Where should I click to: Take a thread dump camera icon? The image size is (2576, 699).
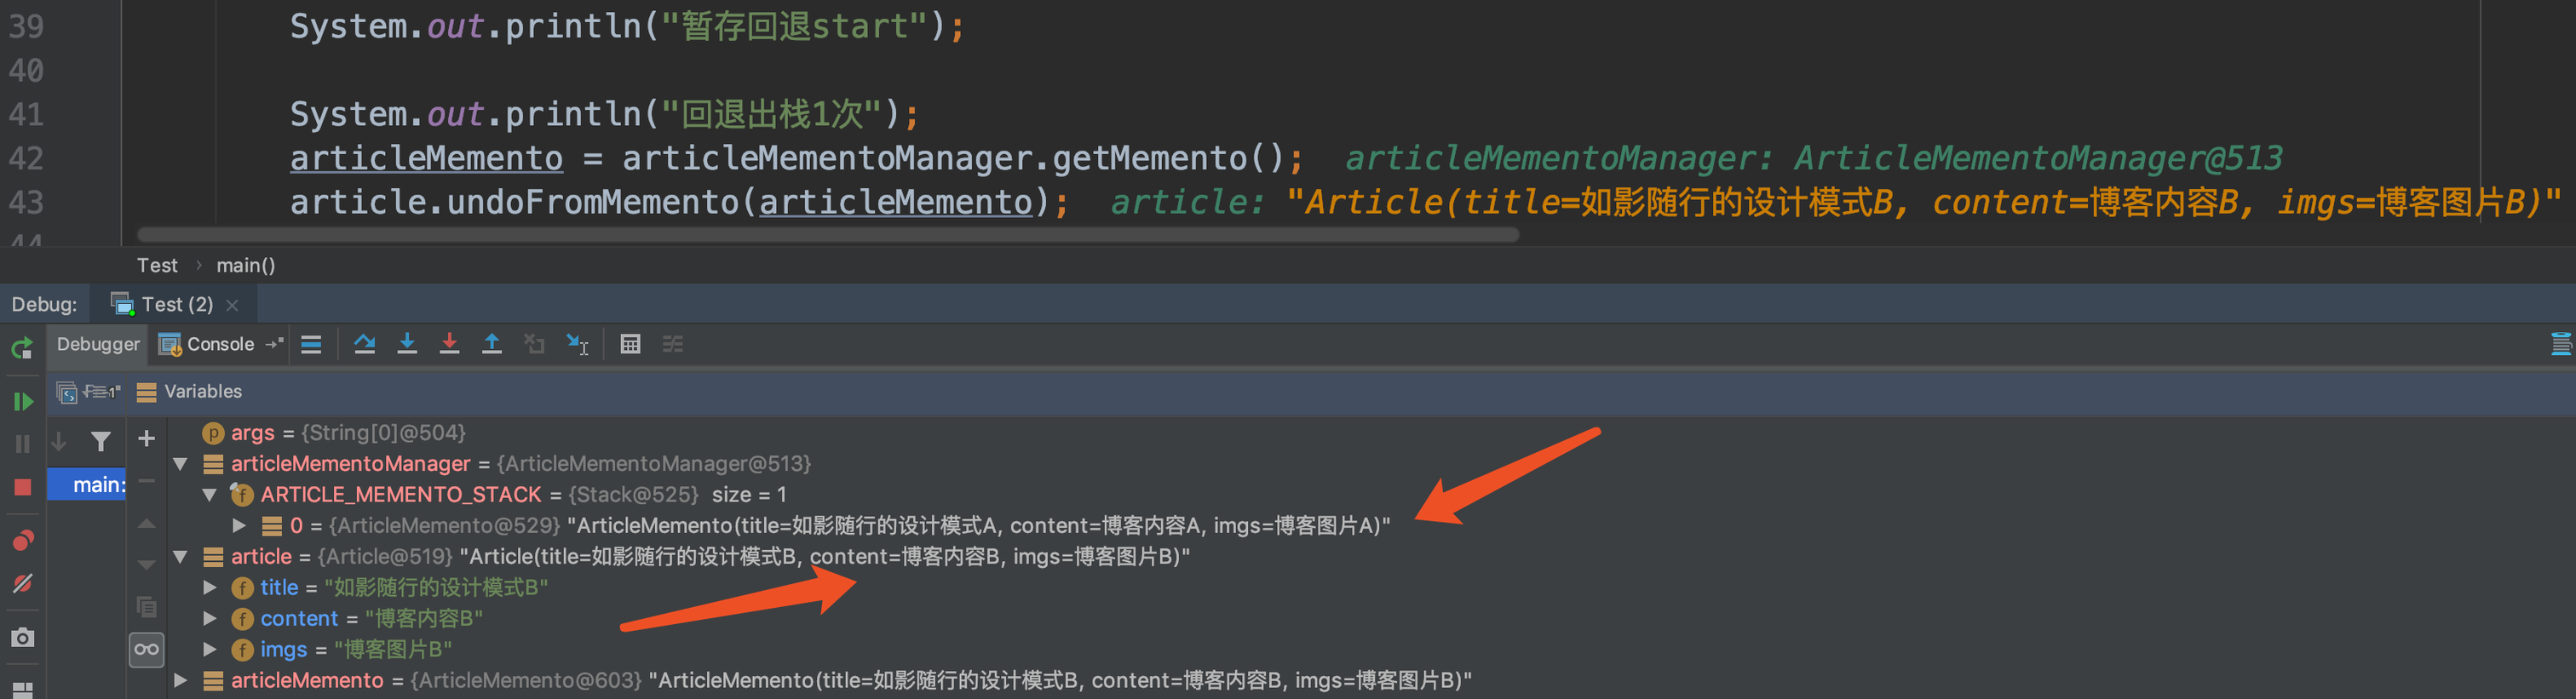click(x=22, y=637)
